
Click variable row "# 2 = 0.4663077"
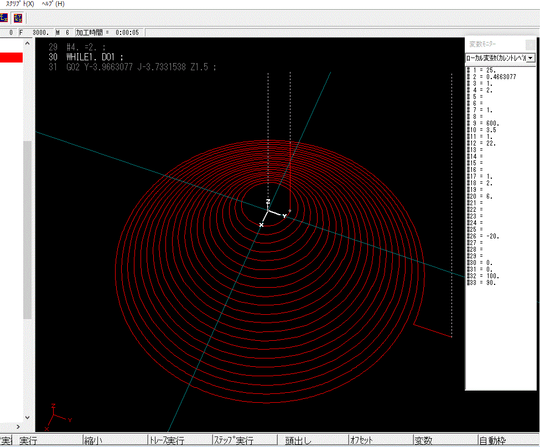tap(491, 77)
